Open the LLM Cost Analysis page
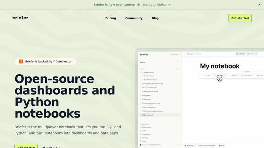 [150, 88]
